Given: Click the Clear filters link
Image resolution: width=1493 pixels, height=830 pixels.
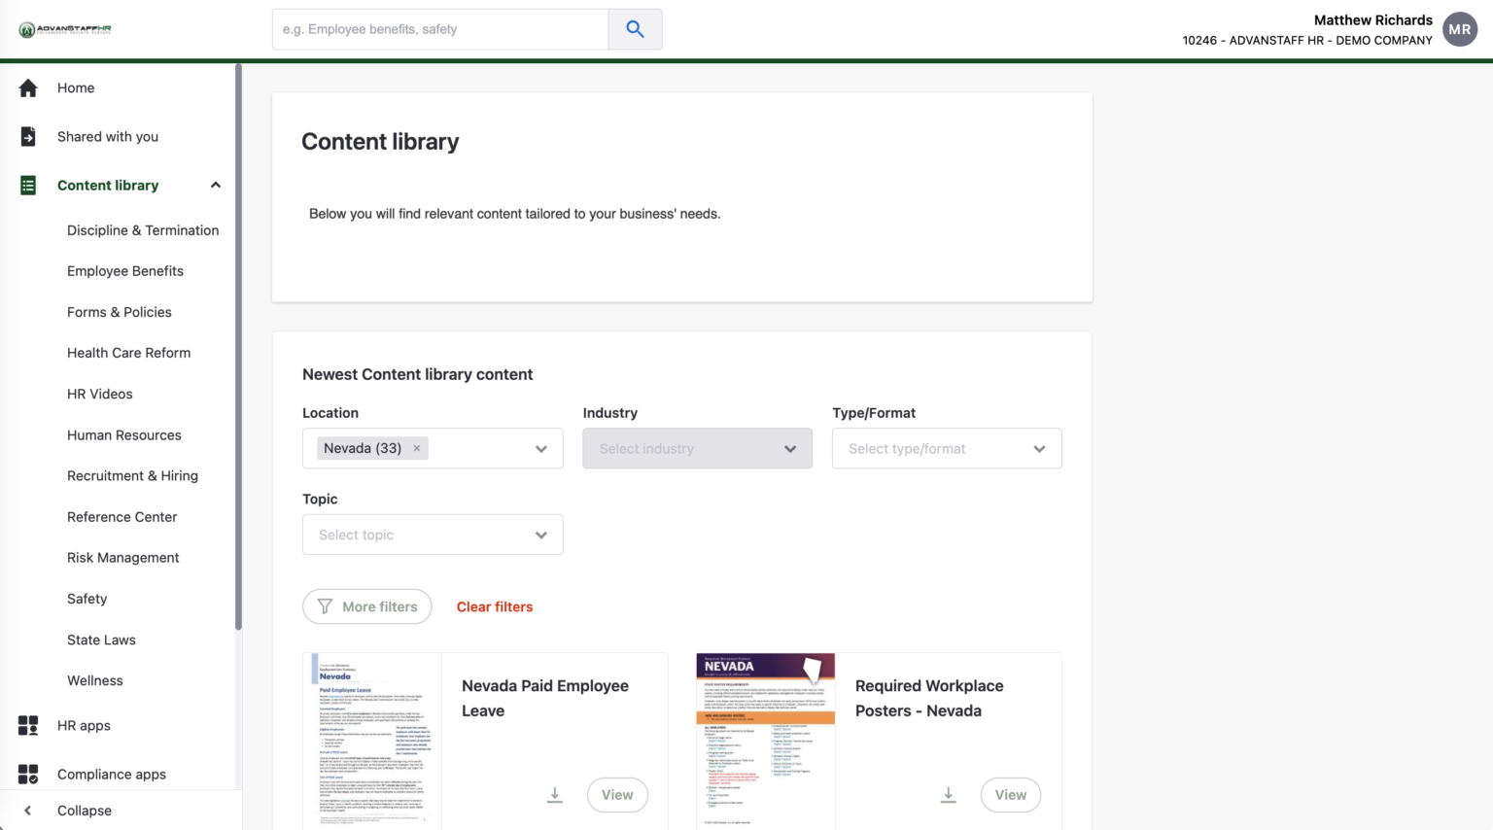Looking at the screenshot, I should (x=495, y=605).
